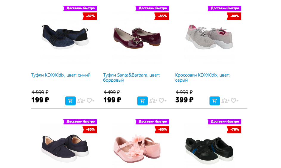The image size is (281, 168).
Task: Favorite the blue KDX/Kidix shoes
Action: tap(91, 101)
